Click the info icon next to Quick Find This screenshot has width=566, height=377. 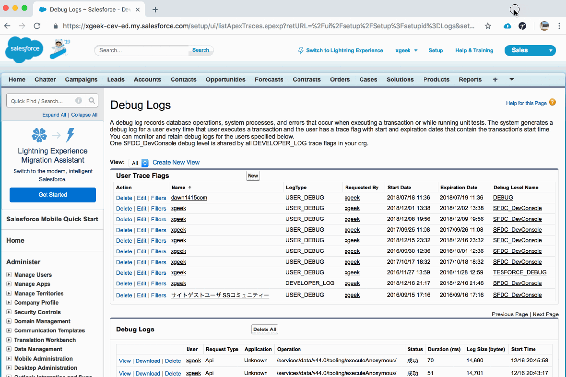click(78, 101)
